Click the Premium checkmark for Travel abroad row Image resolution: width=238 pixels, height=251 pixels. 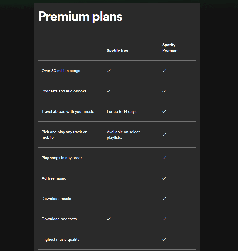[164, 111]
